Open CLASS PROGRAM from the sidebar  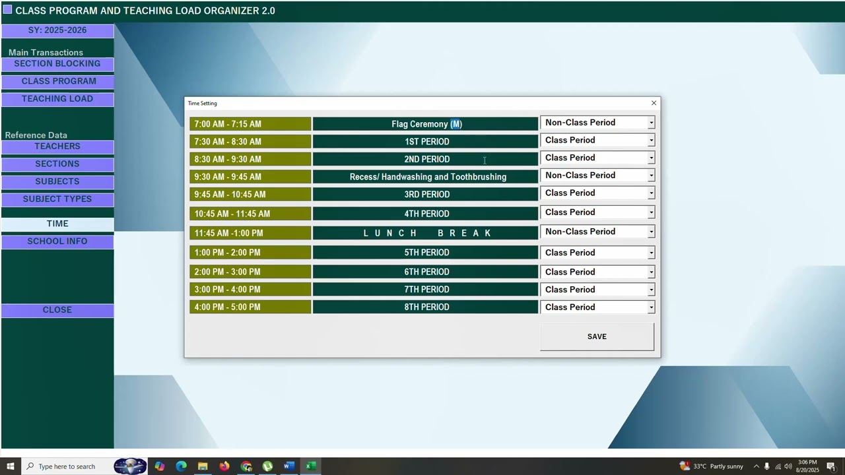point(57,81)
